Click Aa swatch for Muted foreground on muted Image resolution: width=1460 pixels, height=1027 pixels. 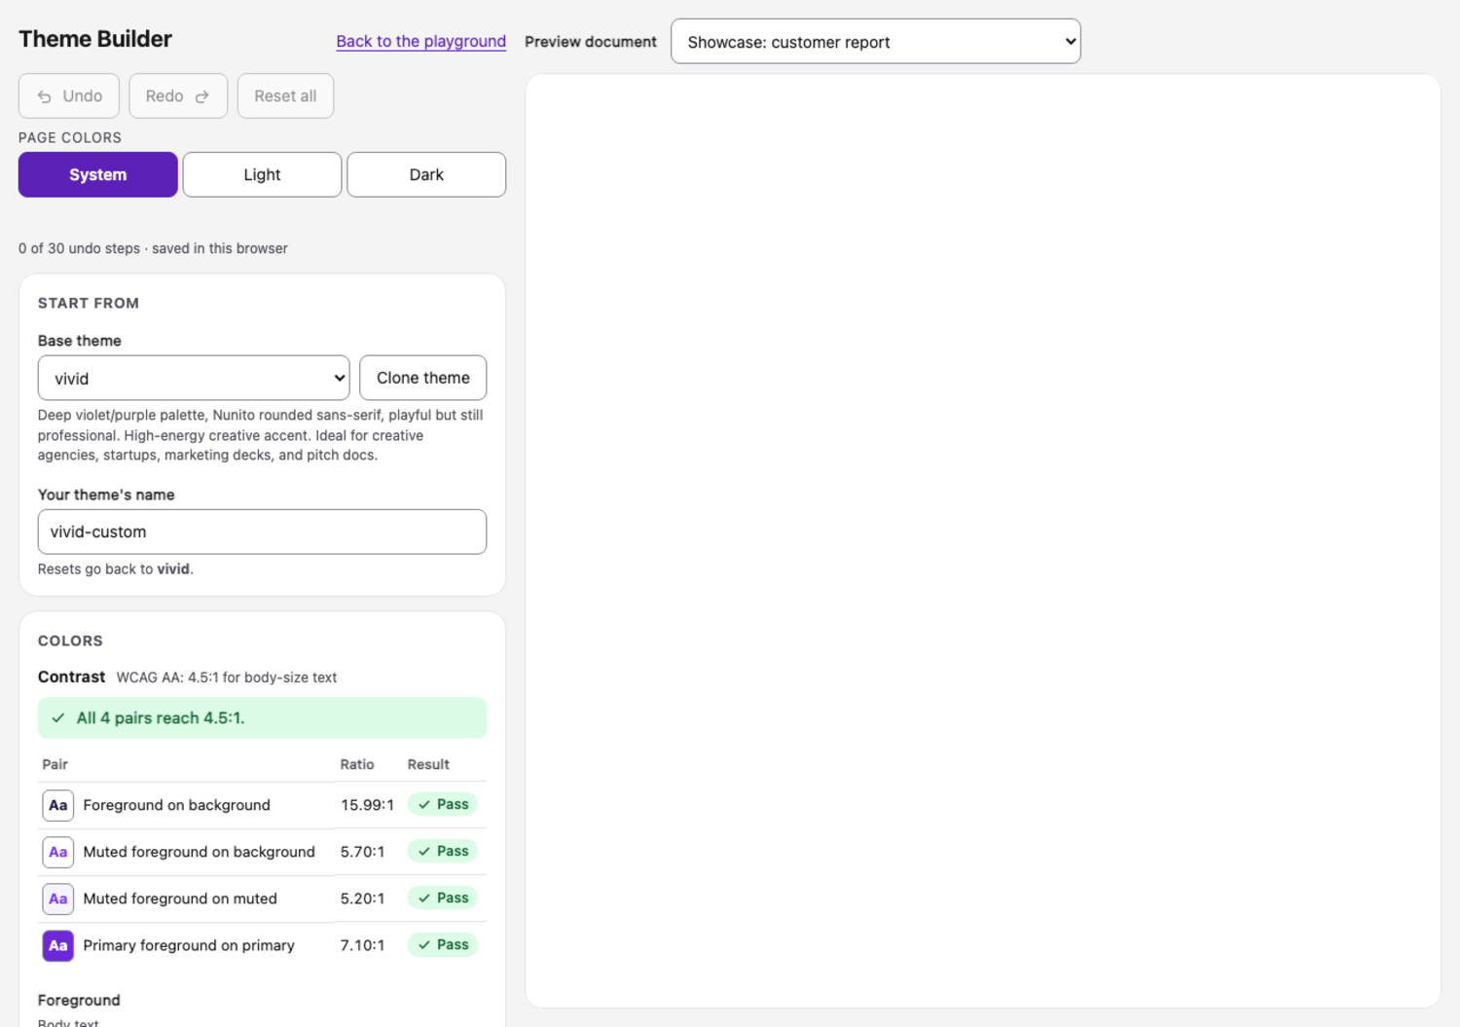pyautogui.click(x=58, y=899)
